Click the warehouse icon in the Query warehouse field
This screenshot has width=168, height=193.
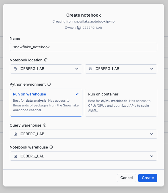point(15,134)
